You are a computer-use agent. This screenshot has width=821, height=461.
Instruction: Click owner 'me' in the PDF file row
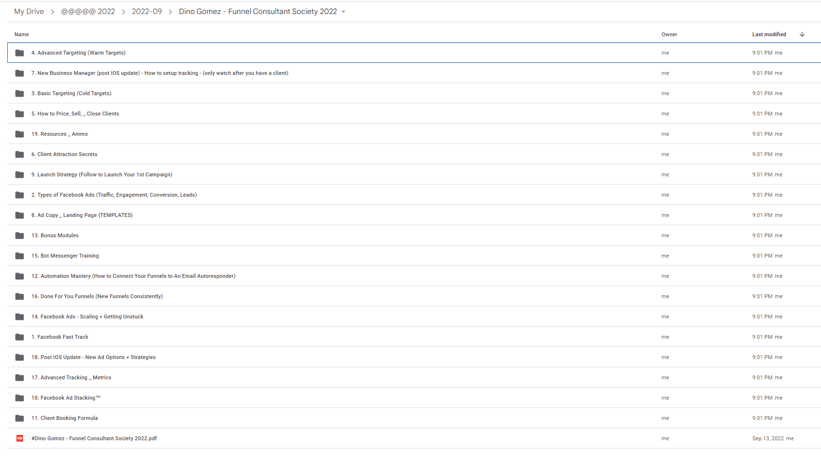[x=665, y=439]
